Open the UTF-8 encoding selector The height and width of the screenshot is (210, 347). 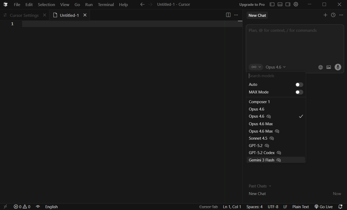[273, 207]
